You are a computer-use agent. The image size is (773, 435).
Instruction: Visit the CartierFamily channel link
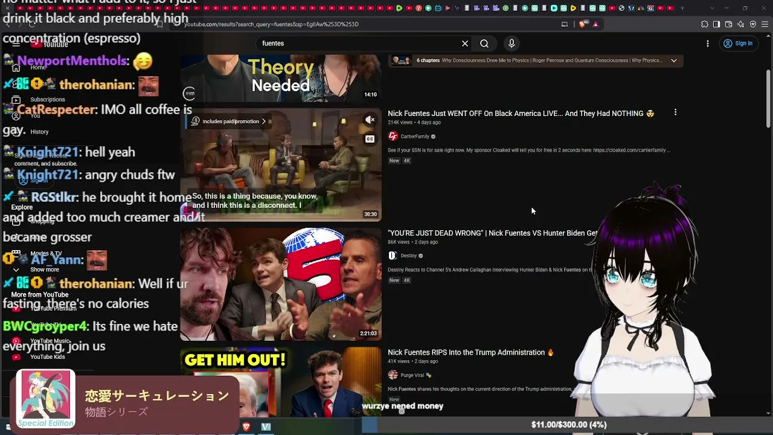[415, 137]
